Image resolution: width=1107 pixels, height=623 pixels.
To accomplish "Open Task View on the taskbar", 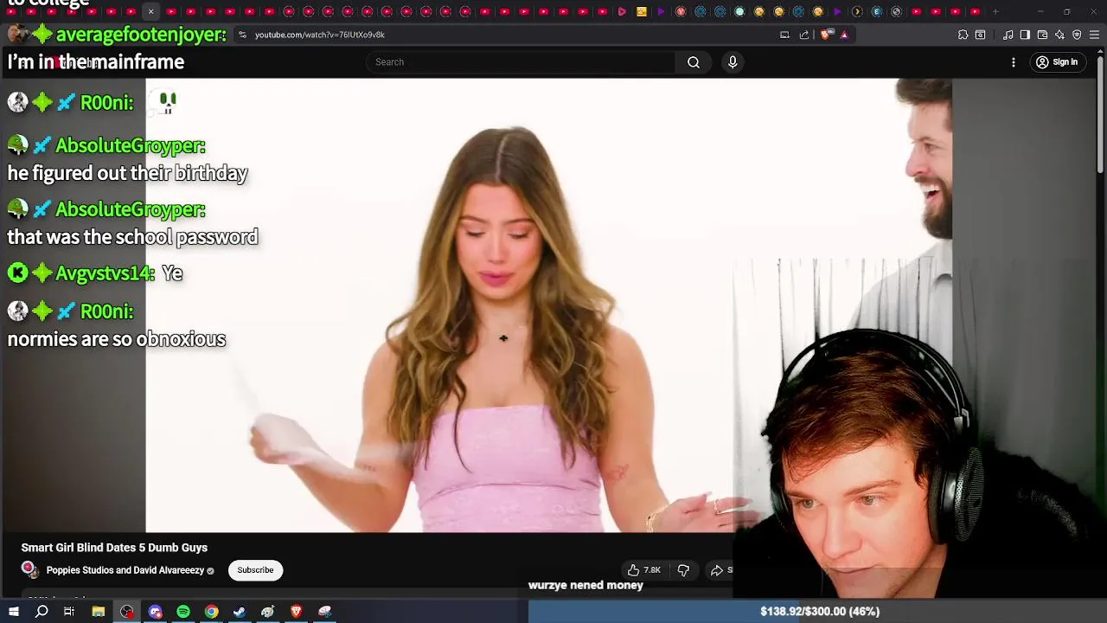I will pyautogui.click(x=69, y=612).
